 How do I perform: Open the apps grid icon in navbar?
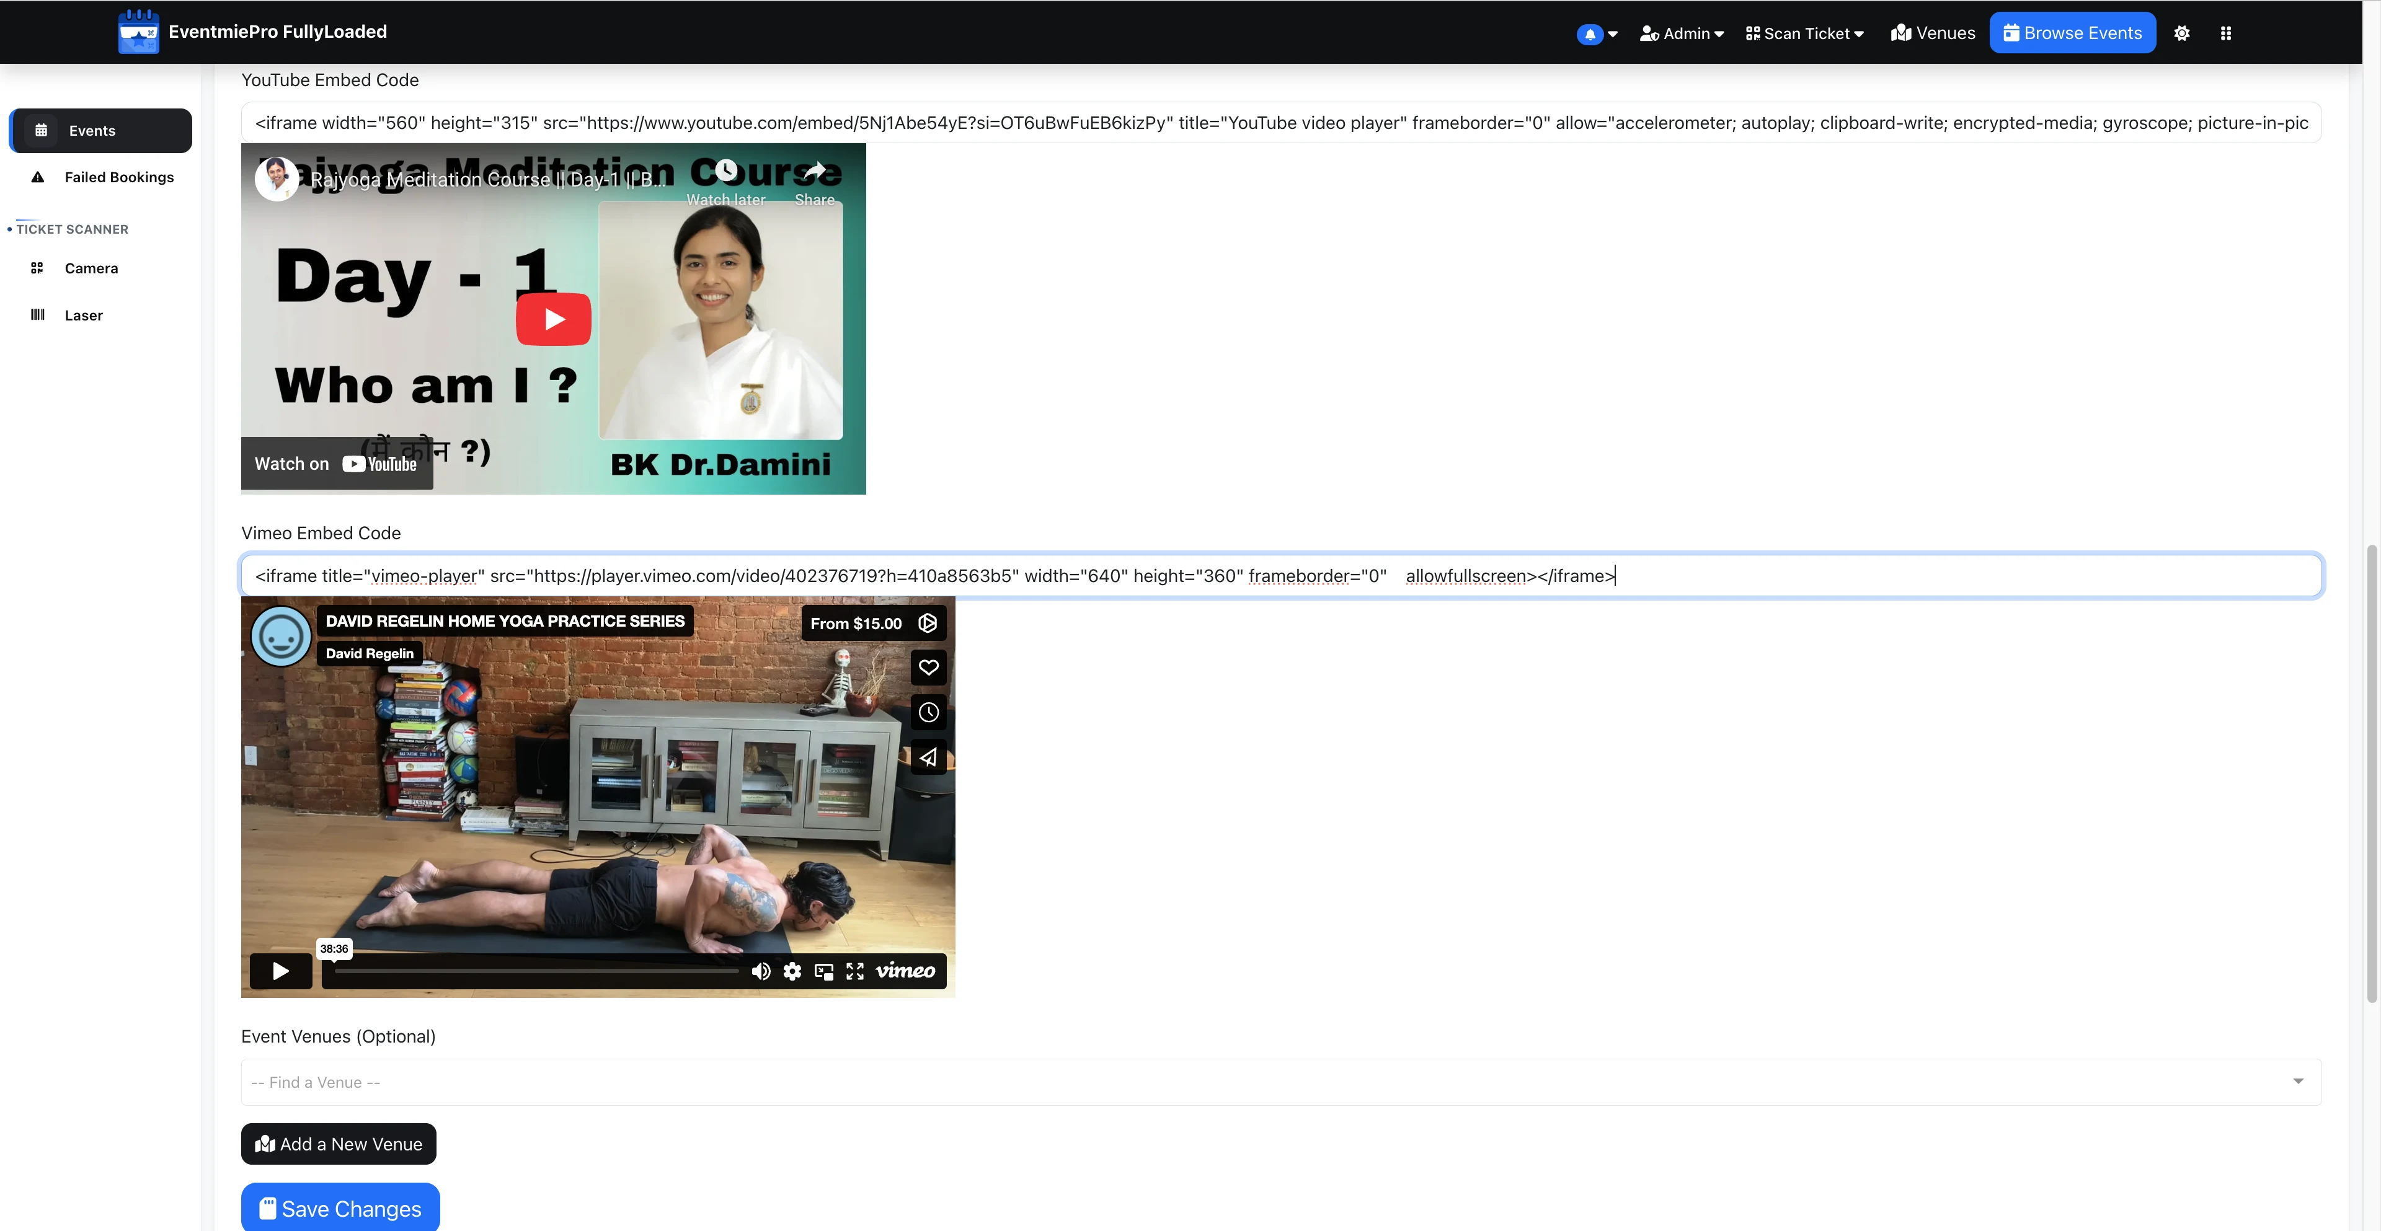pyautogui.click(x=2226, y=33)
